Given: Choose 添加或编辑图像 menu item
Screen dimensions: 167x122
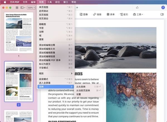Looking at the screenshot, I should [56, 53].
